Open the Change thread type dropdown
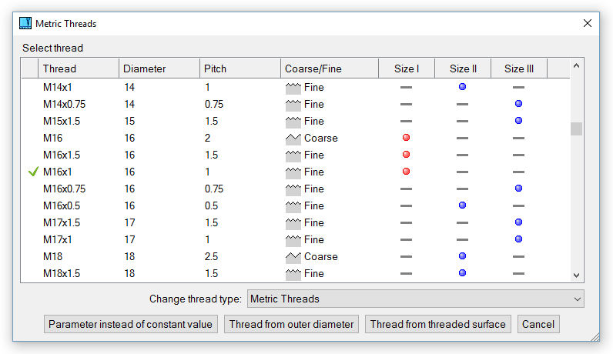This screenshot has width=613, height=354. coord(415,299)
